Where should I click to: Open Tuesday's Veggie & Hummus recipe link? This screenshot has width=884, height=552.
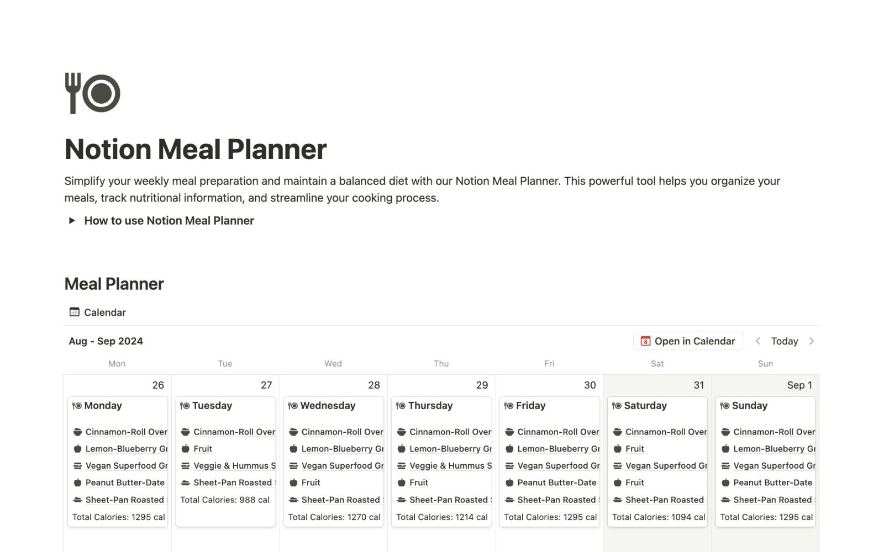(x=234, y=466)
